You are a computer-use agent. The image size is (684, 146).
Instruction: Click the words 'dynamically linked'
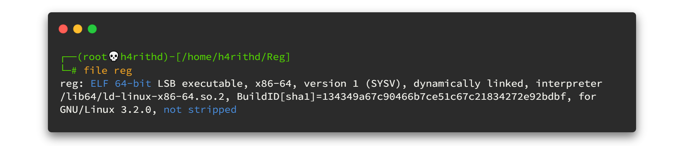click(468, 84)
